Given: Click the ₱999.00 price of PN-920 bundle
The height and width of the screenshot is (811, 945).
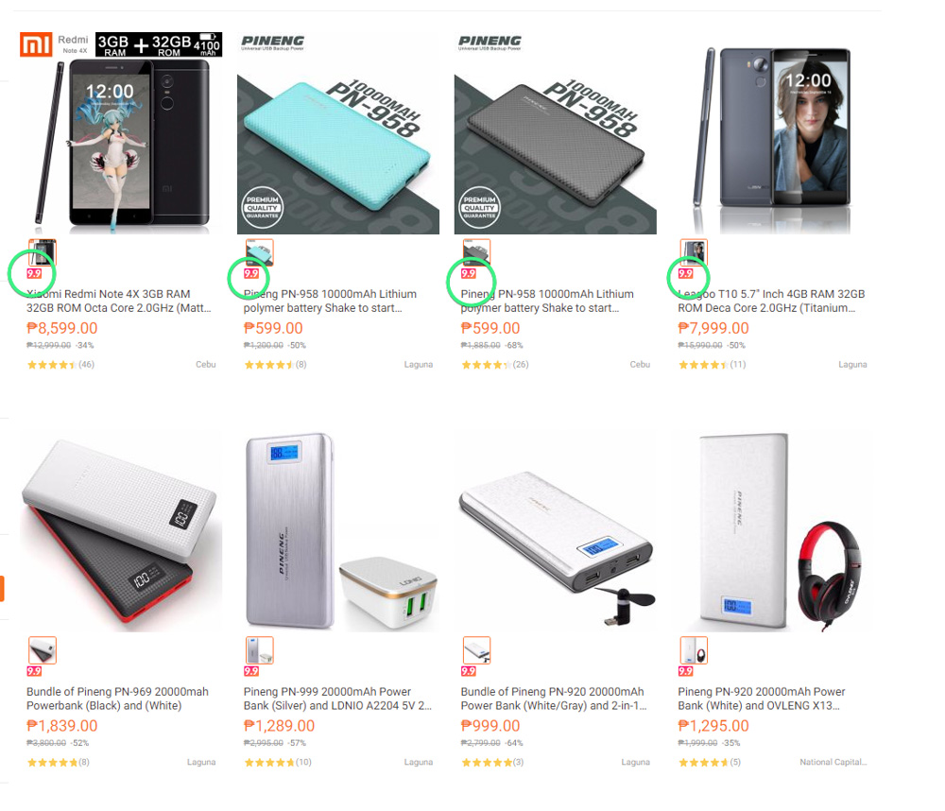Looking at the screenshot, I should pos(490,726).
